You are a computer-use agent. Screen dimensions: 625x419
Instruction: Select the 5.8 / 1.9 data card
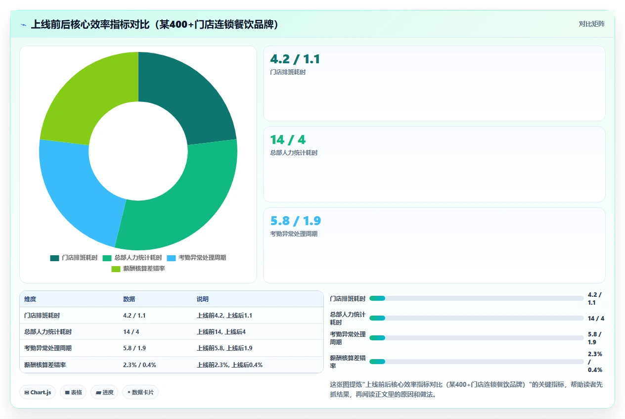click(434, 245)
